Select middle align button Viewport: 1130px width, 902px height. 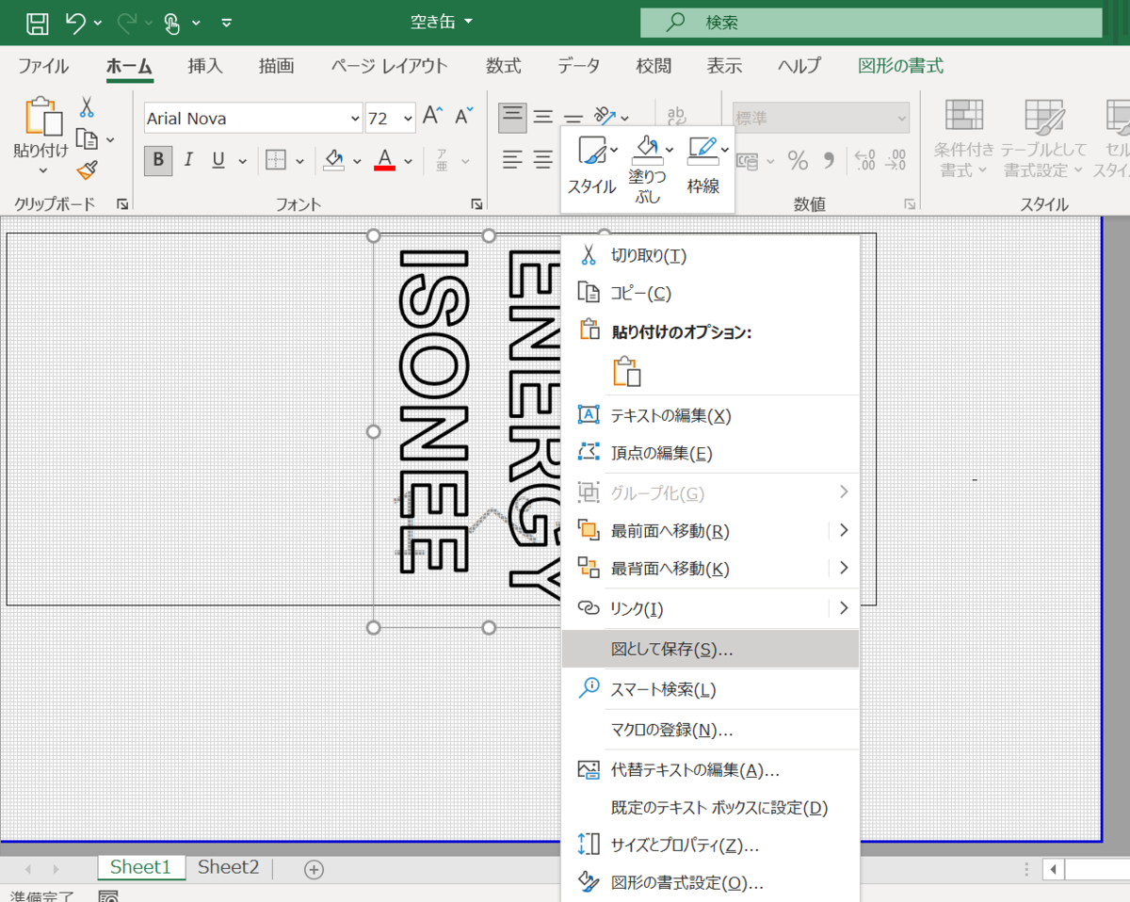coord(543,116)
